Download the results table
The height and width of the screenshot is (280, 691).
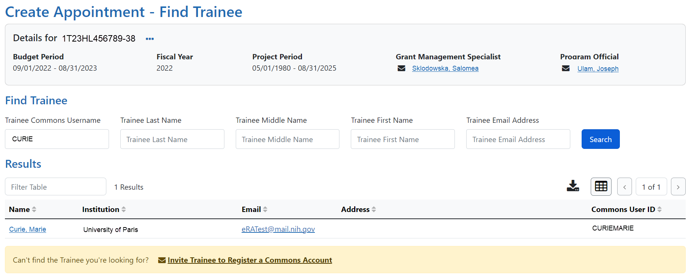[x=573, y=186]
